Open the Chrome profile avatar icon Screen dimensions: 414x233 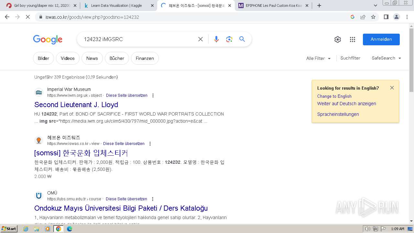coord(397,17)
